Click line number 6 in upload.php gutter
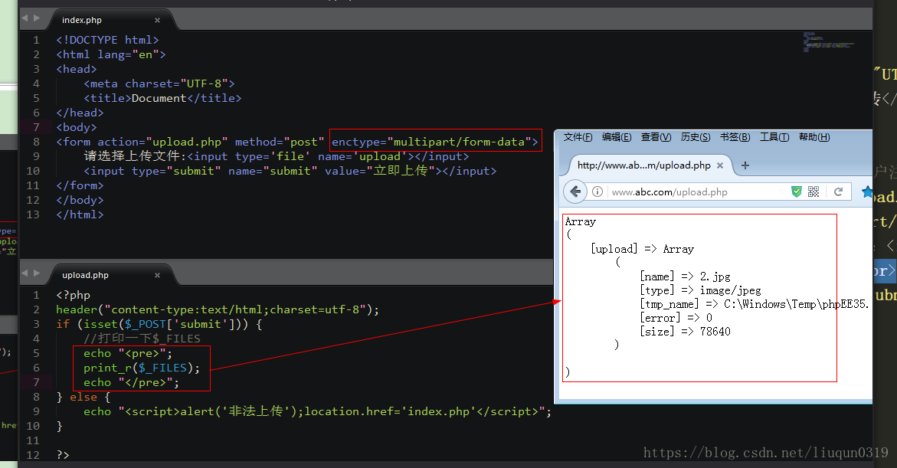This screenshot has height=468, width=897. click(x=37, y=368)
